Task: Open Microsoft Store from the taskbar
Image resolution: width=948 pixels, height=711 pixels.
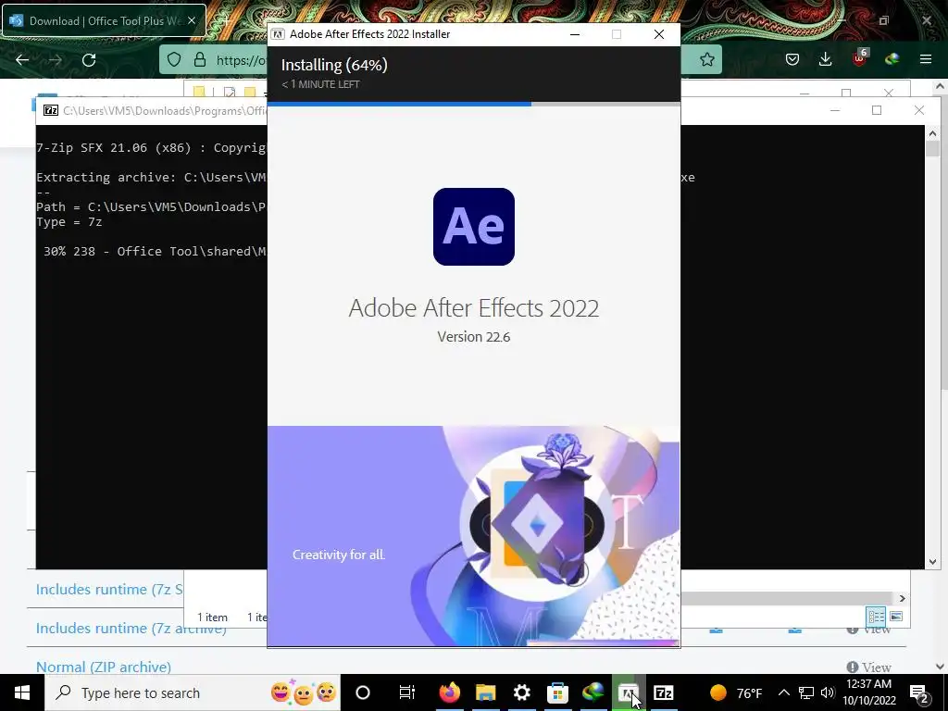Action: (x=556, y=692)
